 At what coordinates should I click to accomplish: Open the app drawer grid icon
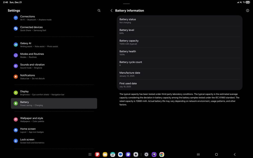pos(90,155)
